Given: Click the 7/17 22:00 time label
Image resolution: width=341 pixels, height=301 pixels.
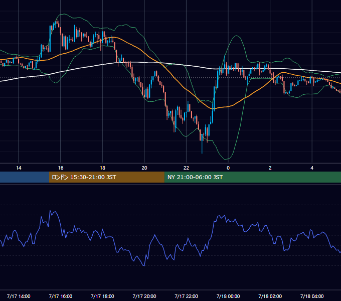Looking at the screenshot, I should point(187,296).
